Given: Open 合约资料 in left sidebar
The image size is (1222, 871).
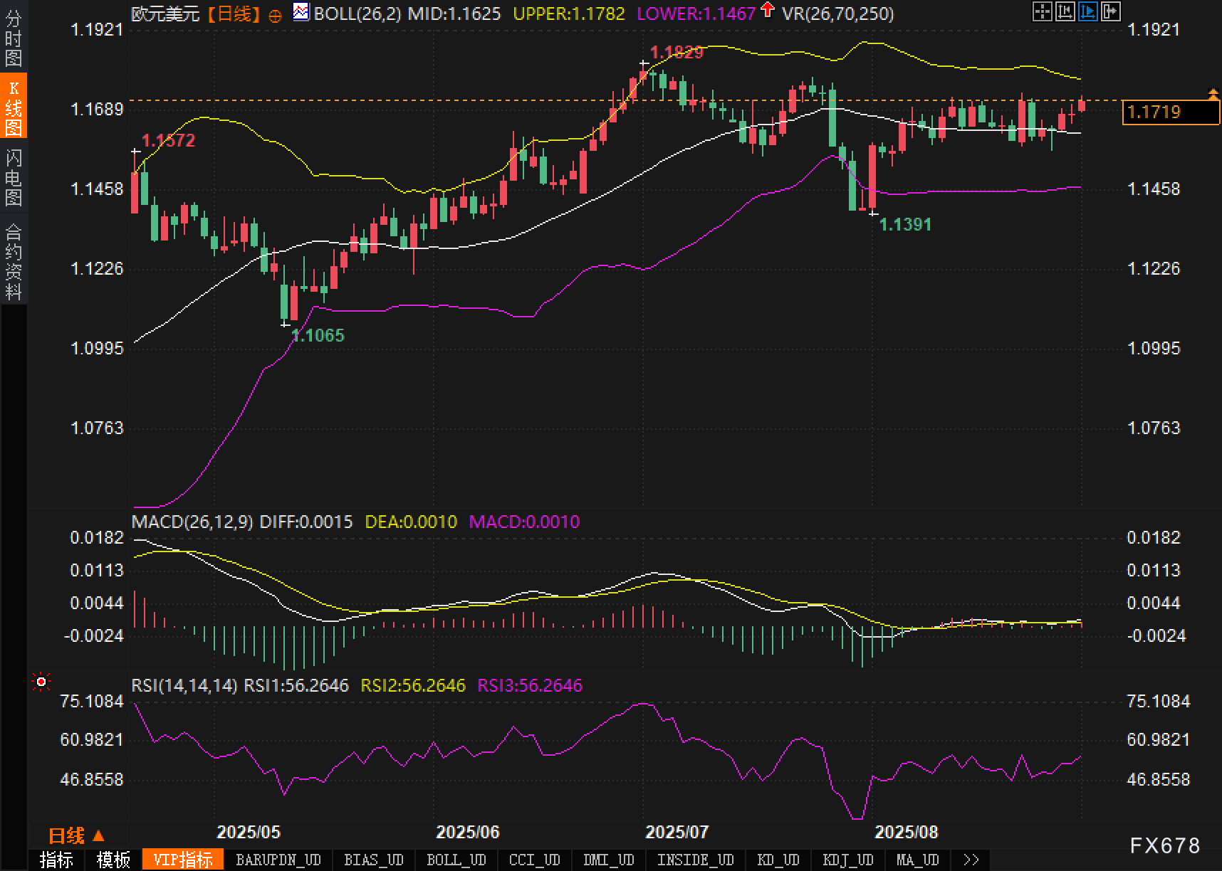Looking at the screenshot, I should (x=14, y=261).
